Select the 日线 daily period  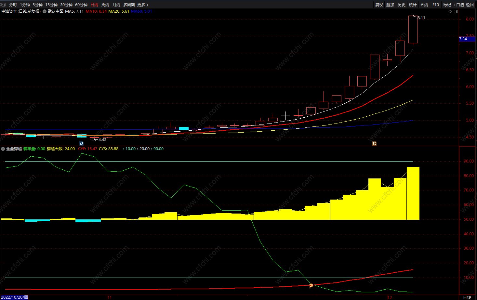pos(94,5)
